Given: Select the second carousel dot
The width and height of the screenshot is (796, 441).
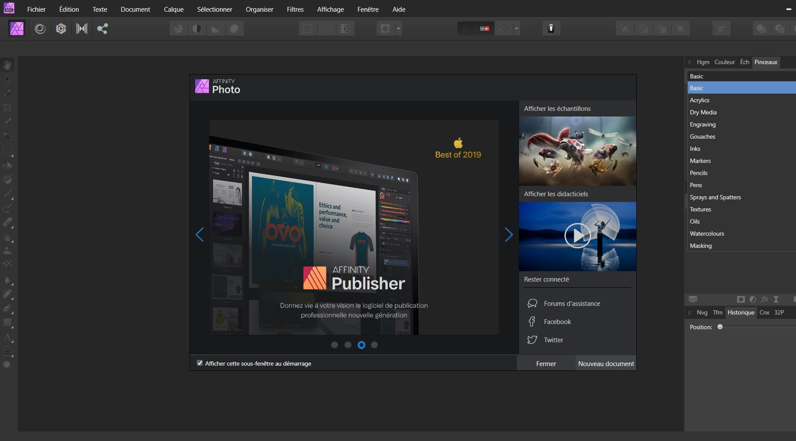Looking at the screenshot, I should click(348, 345).
